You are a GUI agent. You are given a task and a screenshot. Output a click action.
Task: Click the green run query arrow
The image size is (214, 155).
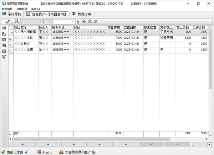78,22
